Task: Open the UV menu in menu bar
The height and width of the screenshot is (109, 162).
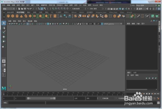Action: 80,5
